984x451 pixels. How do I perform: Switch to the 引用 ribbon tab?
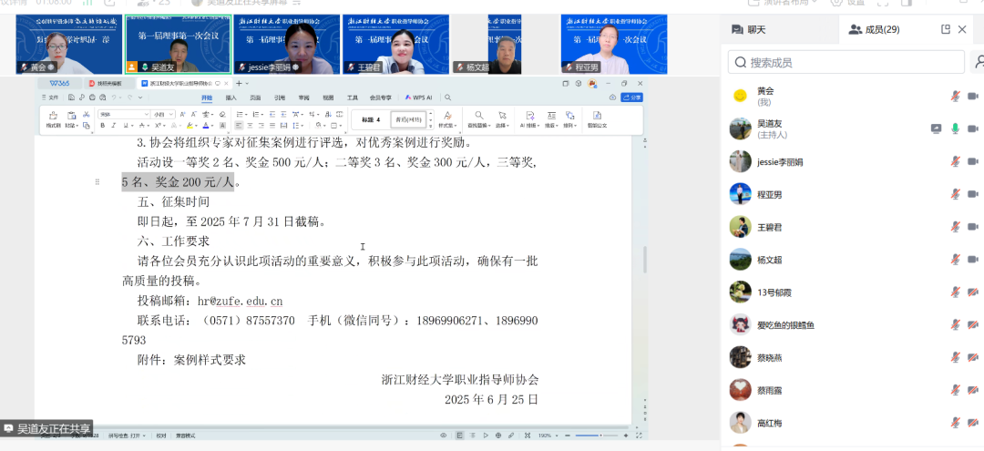(280, 97)
